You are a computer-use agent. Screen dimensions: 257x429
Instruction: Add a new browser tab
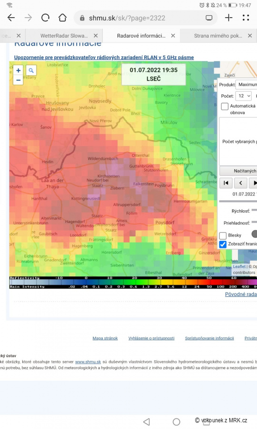pos(228,18)
